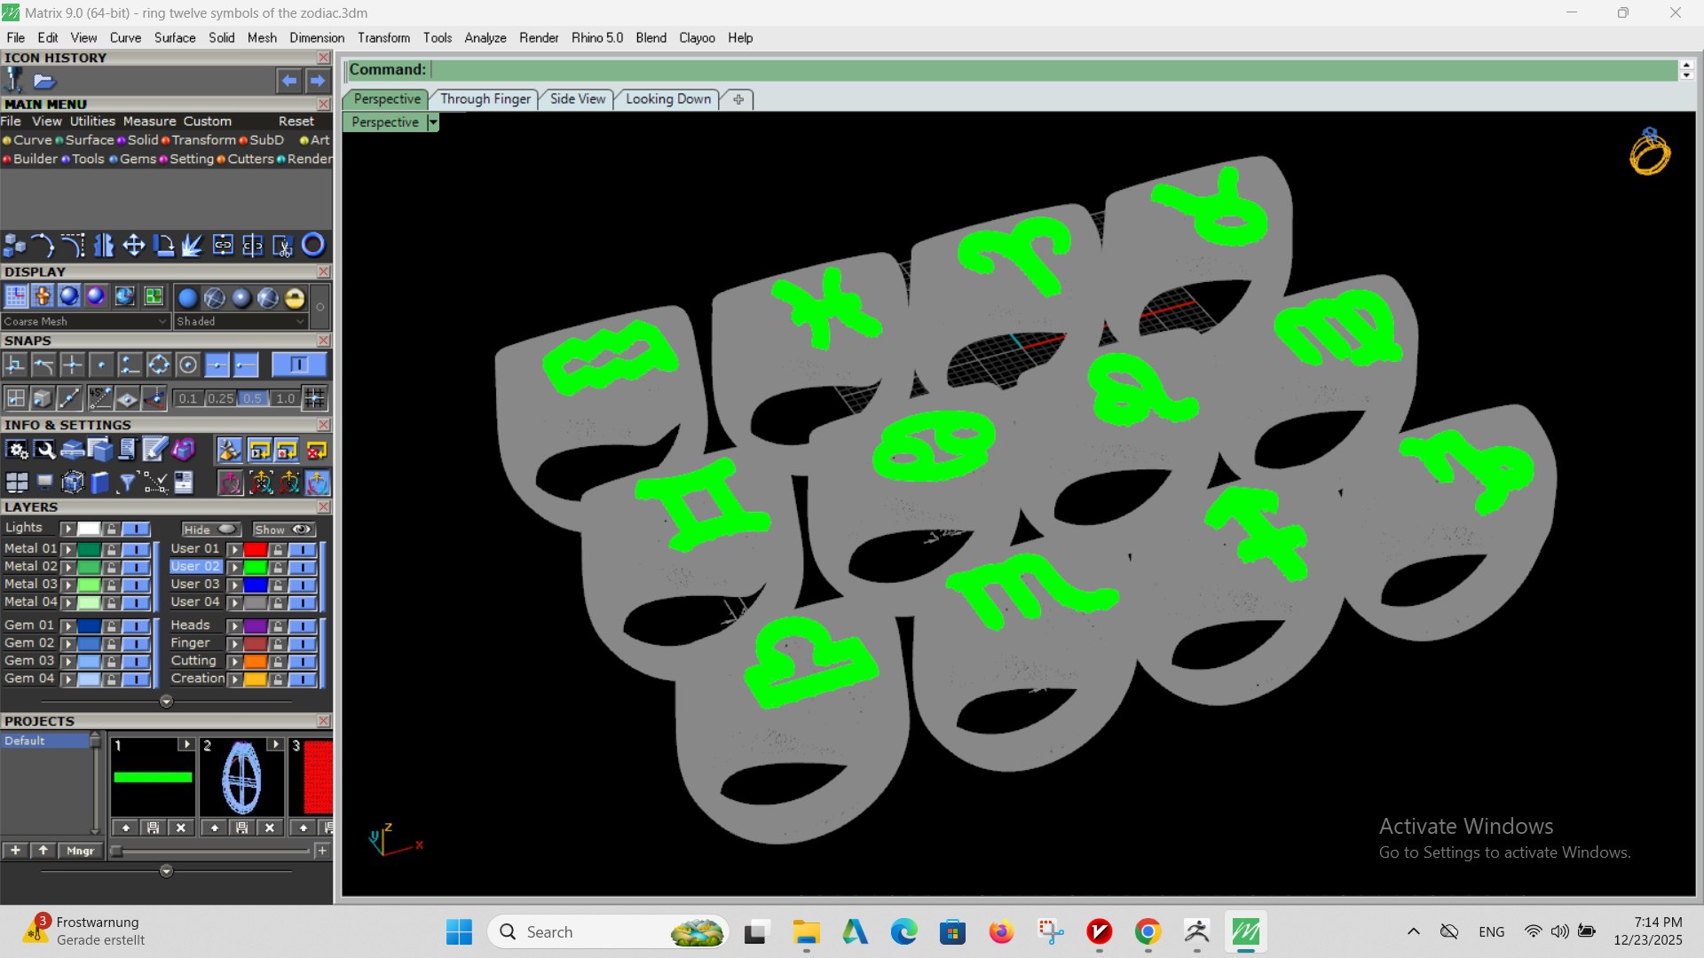Screen dimensions: 1704x958
Task: Open the Shaded display mode dropdown
Action: [241, 321]
